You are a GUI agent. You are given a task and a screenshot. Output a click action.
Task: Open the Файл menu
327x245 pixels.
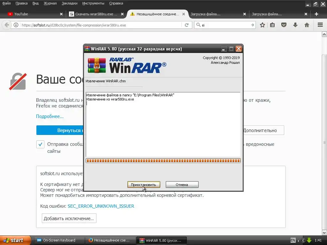pos(6,3)
